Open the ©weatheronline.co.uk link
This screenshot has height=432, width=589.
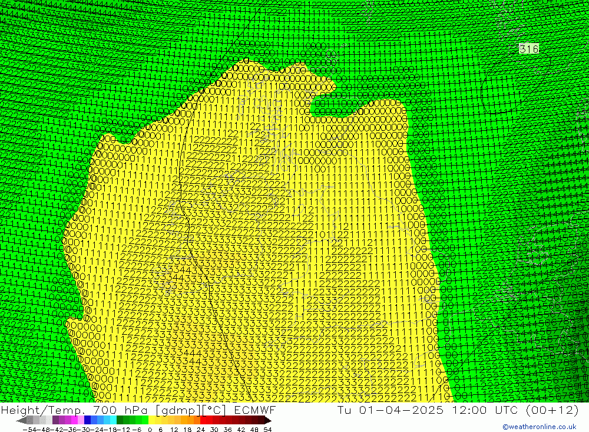[x=539, y=427]
